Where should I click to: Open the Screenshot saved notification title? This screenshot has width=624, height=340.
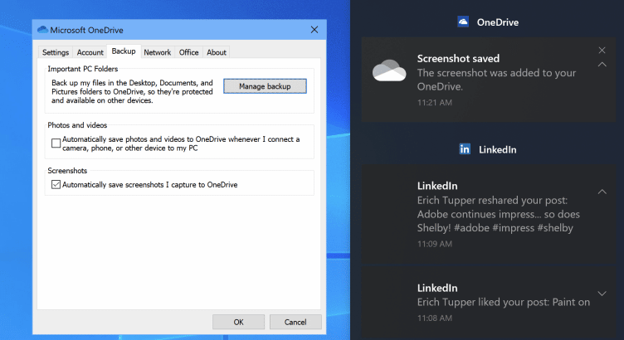(x=458, y=58)
